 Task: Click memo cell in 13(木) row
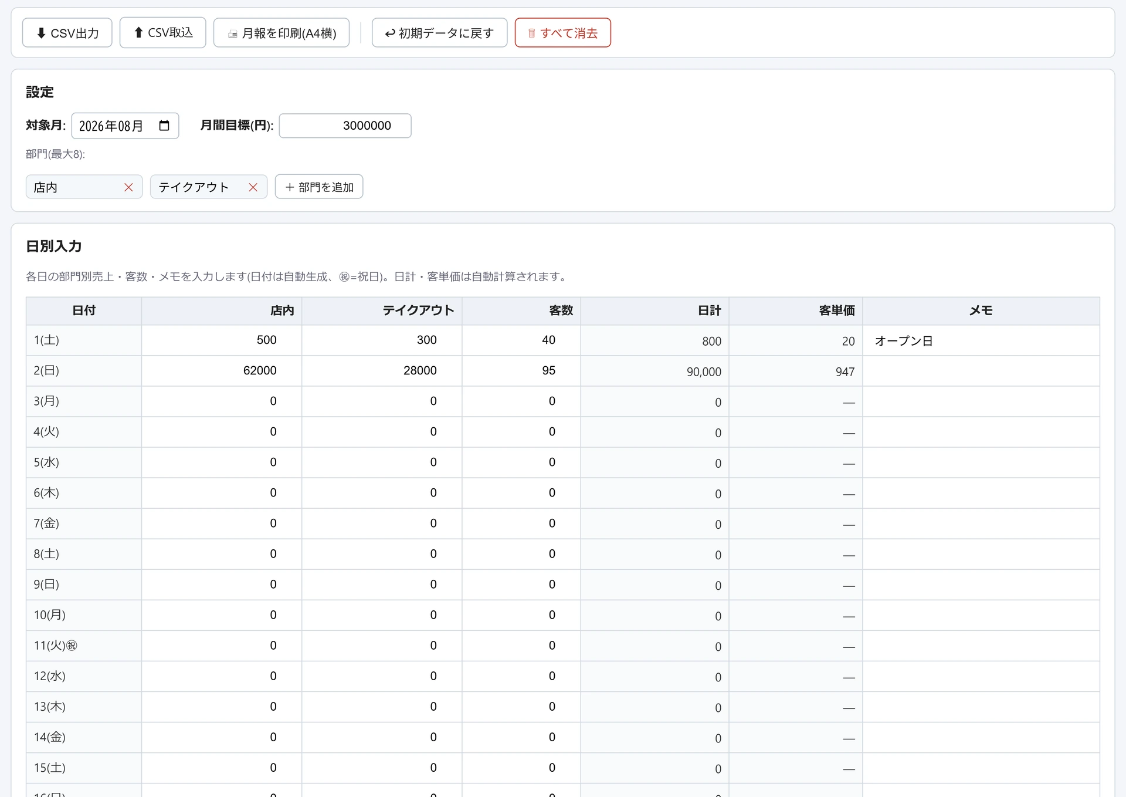[x=981, y=707]
